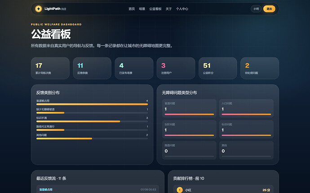Click the 51 公益积分 stat card

pos(217,68)
